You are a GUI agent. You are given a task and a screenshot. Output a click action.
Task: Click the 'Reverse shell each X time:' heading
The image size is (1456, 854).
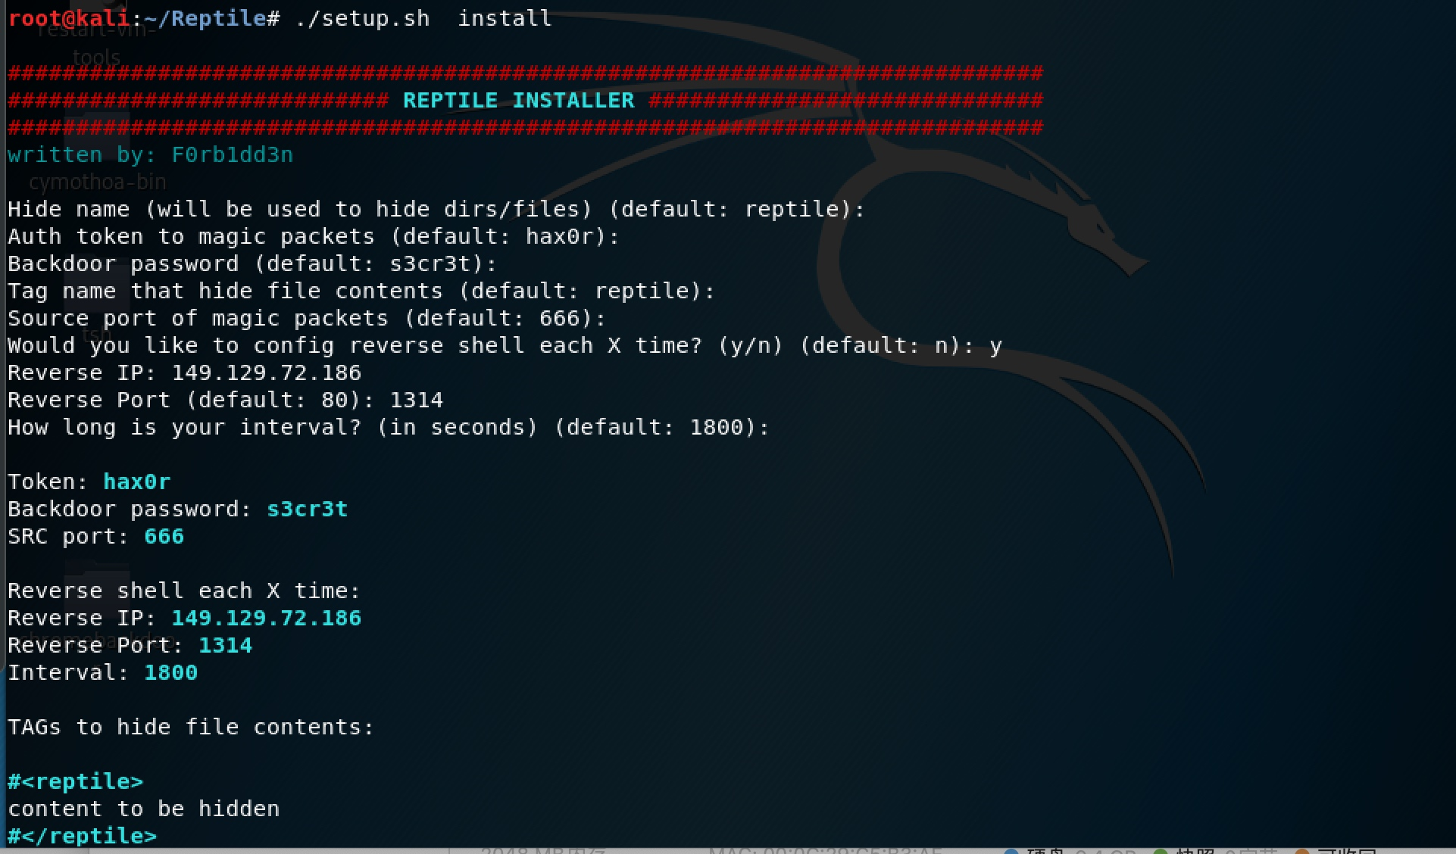tap(183, 591)
